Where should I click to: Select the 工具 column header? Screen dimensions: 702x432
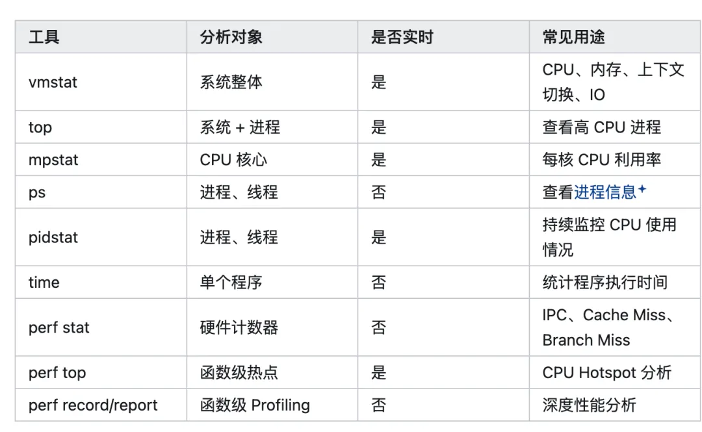101,37
